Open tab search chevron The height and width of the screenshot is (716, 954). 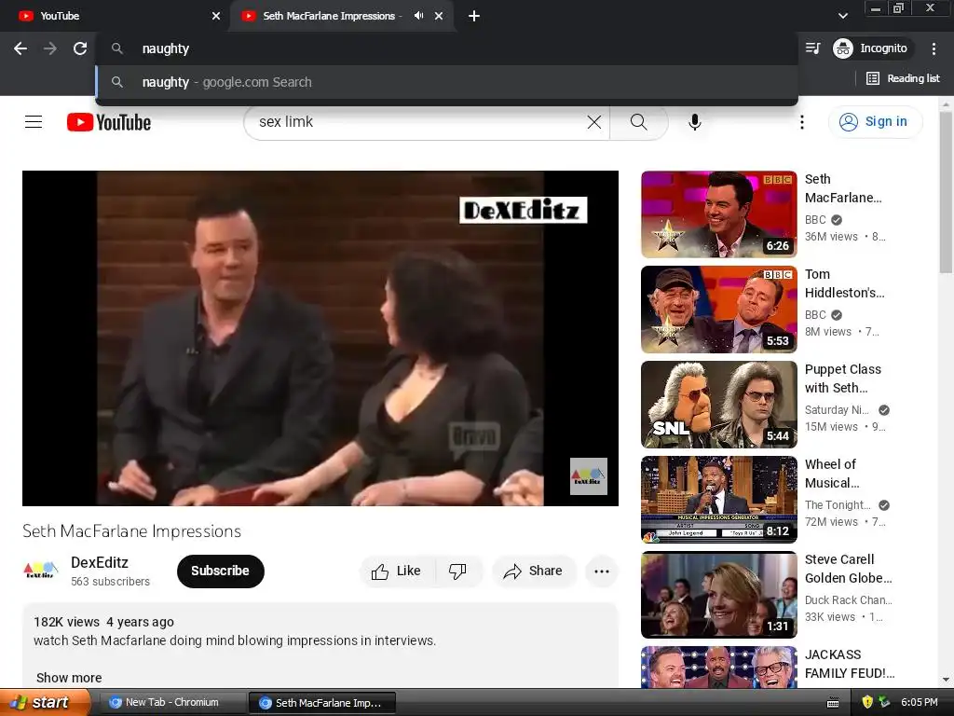[x=842, y=16]
